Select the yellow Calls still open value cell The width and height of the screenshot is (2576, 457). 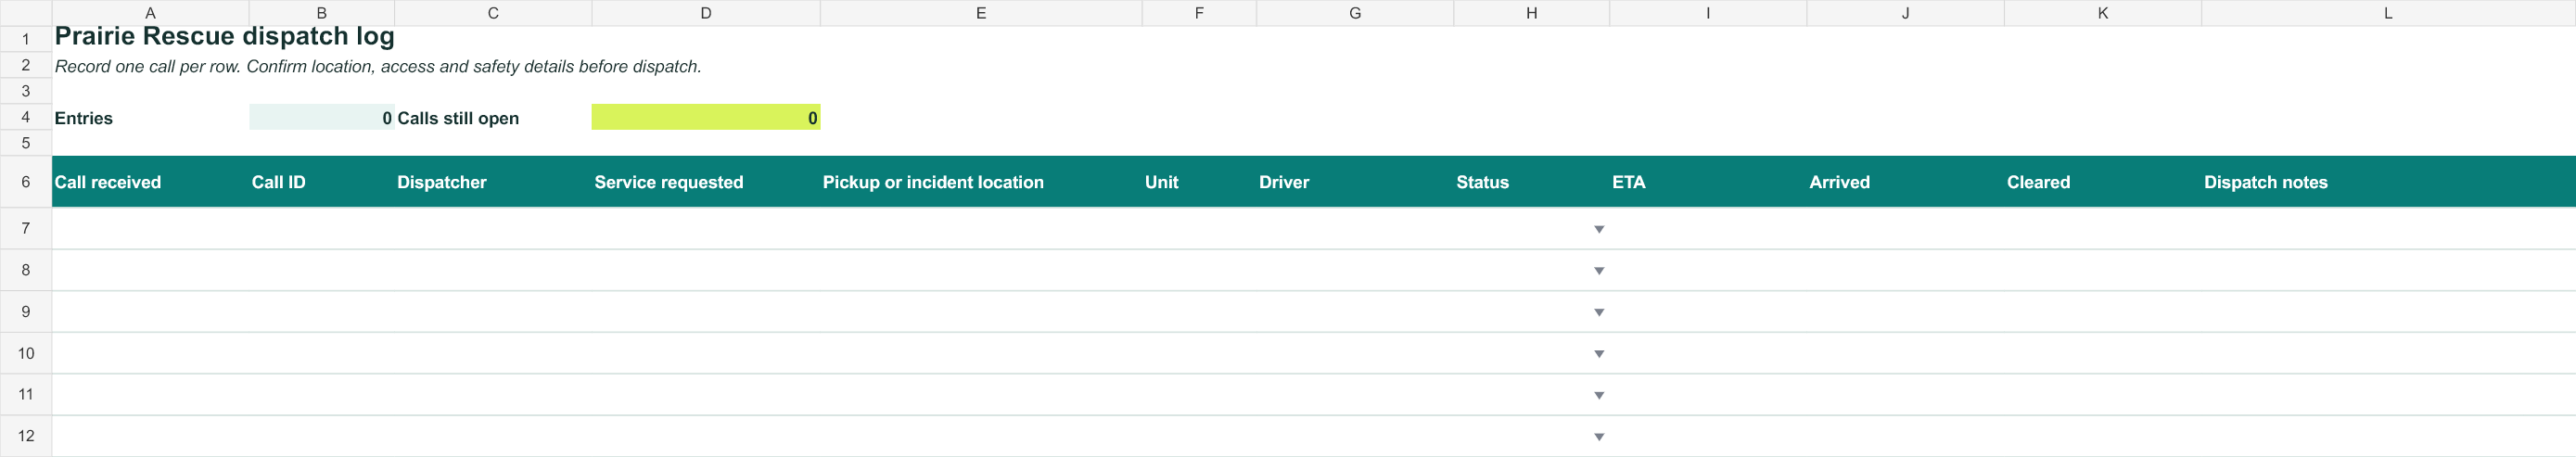tap(706, 117)
